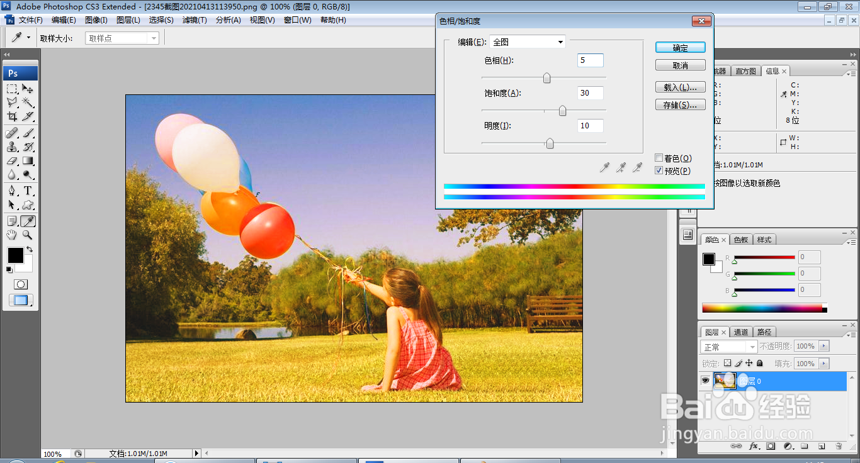Select the Rectangular Marquee tool
Image resolution: width=860 pixels, height=463 pixels.
click(13, 89)
